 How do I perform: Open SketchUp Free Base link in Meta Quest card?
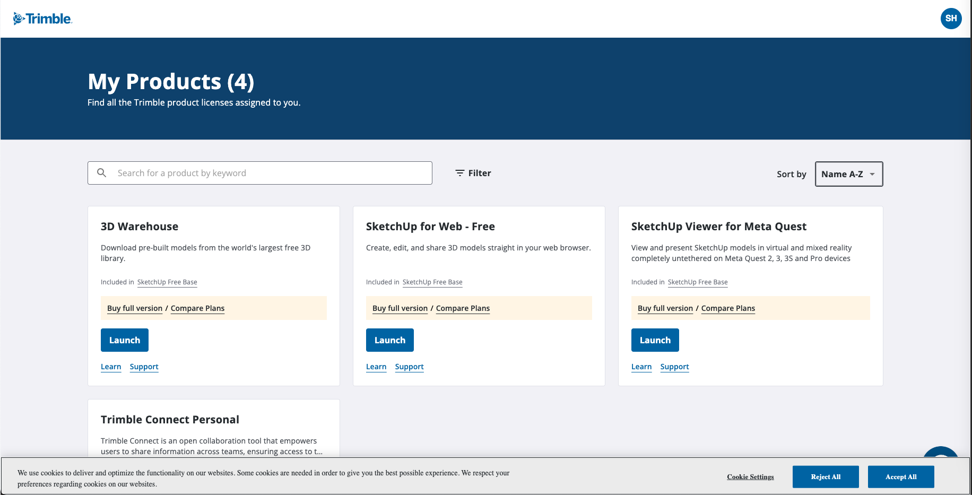tap(698, 282)
